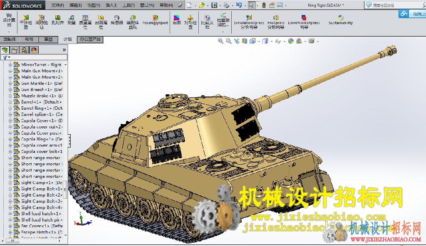The image size is (426, 246).
Task: Open the edit appearance color ball icon
Action: pyautogui.click(x=291, y=41)
